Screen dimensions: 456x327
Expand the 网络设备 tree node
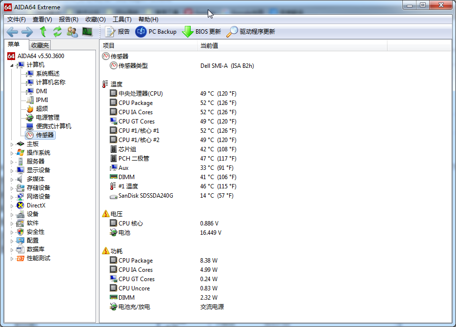(x=12, y=197)
